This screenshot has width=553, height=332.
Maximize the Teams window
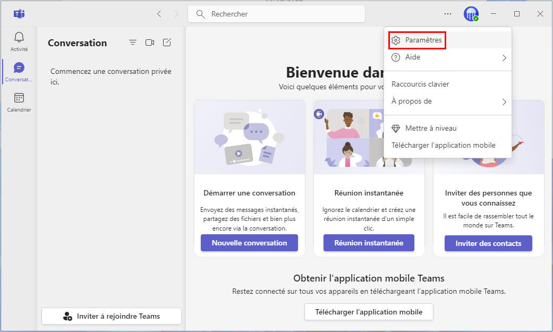517,14
